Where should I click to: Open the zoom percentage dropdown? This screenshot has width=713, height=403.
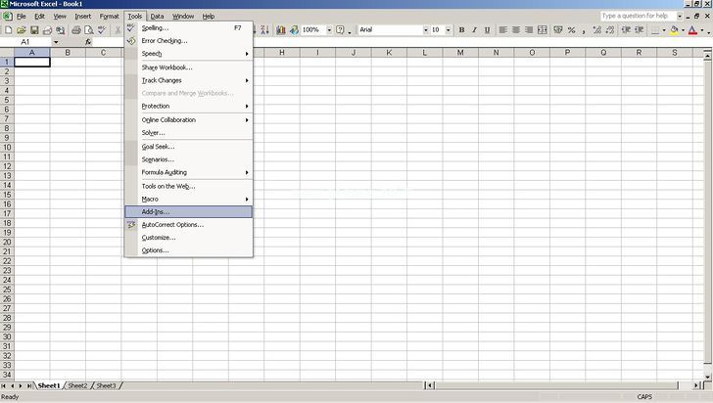tap(327, 30)
